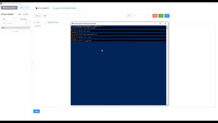Minimize the PowerShell window
The width and height of the screenshot is (218, 123).
click(x=155, y=24)
